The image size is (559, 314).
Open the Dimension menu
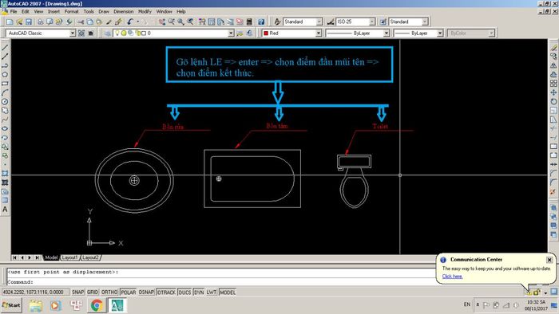pyautogui.click(x=123, y=11)
